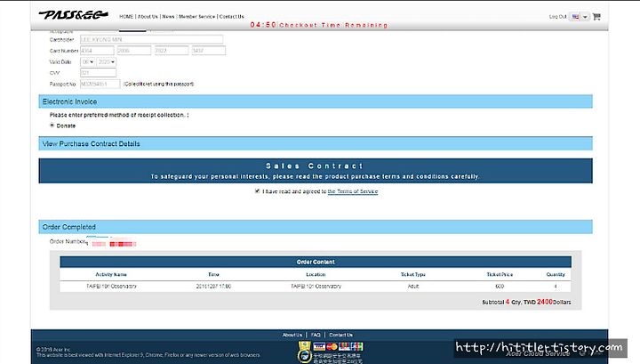Click the fourth Card Number field

[209, 51]
